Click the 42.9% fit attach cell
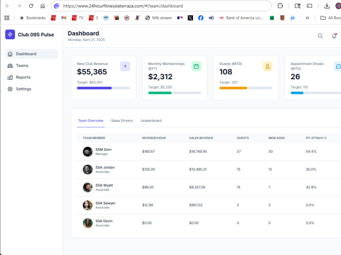 [x=311, y=187]
